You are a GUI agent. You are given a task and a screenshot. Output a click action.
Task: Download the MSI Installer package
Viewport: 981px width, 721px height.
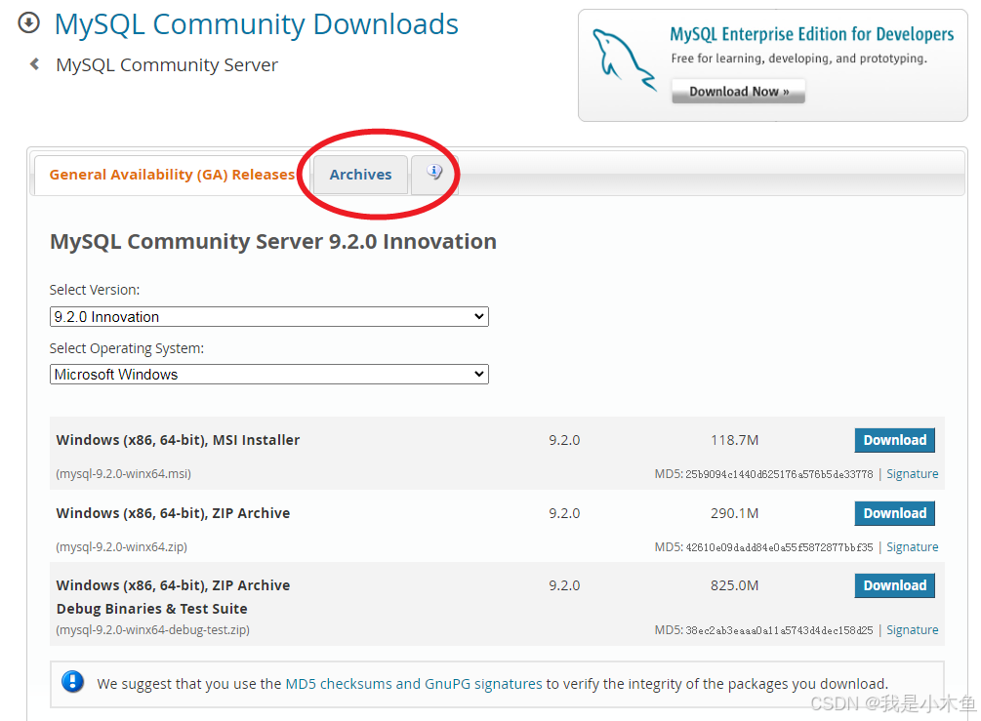click(x=895, y=440)
